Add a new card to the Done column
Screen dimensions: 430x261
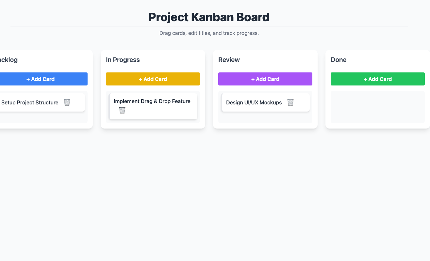tap(378, 79)
